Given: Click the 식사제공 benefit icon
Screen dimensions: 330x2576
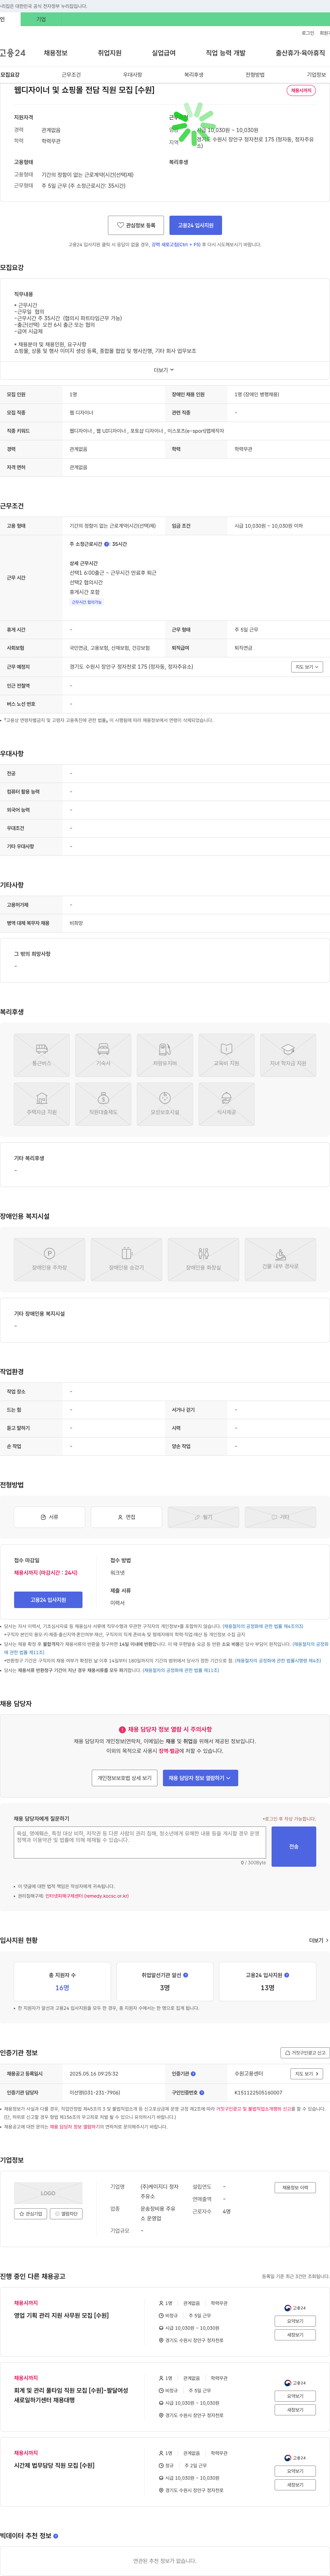Looking at the screenshot, I should point(226,1105).
